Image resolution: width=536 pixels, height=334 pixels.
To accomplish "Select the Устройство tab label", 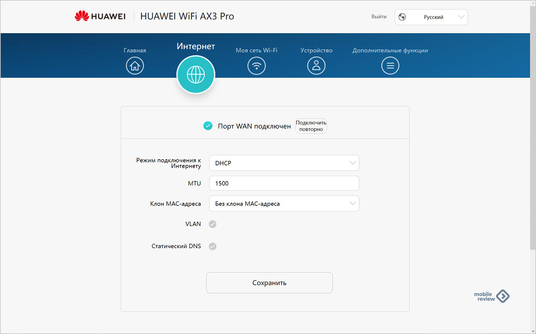I will coord(316,50).
